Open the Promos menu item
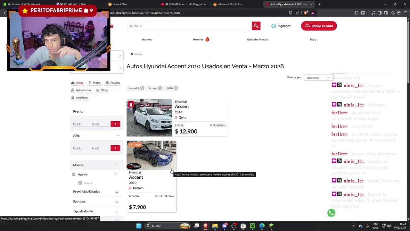 pyautogui.click(x=201, y=39)
